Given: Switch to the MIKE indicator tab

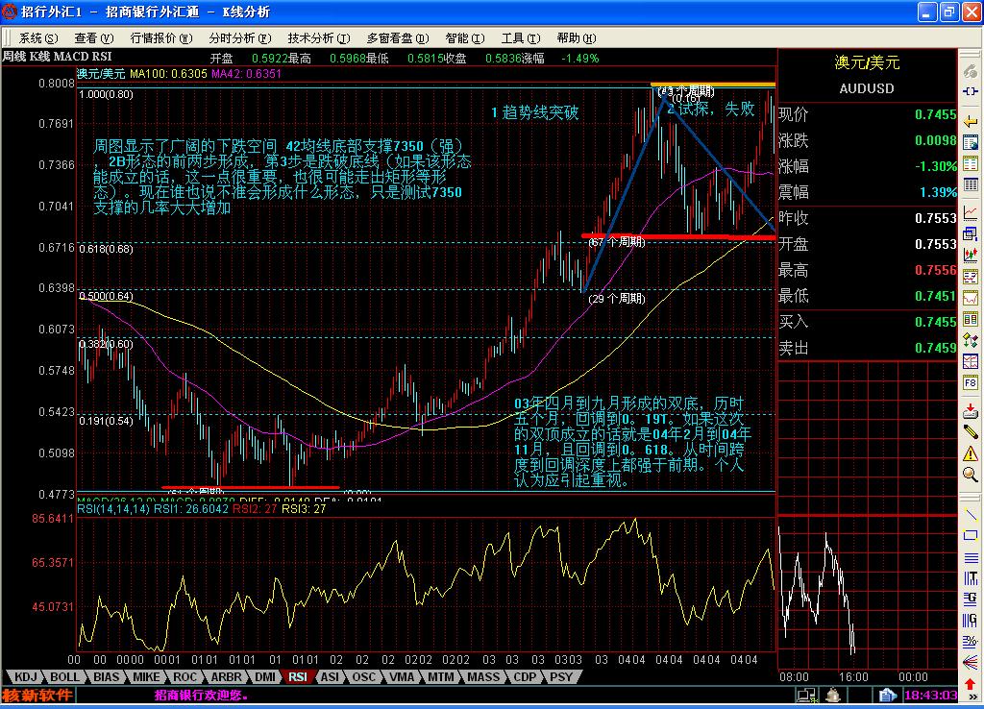Looking at the screenshot, I should pos(146,677).
